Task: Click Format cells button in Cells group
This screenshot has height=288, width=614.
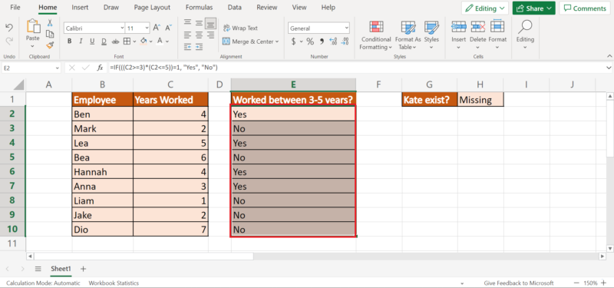Action: pos(497,35)
